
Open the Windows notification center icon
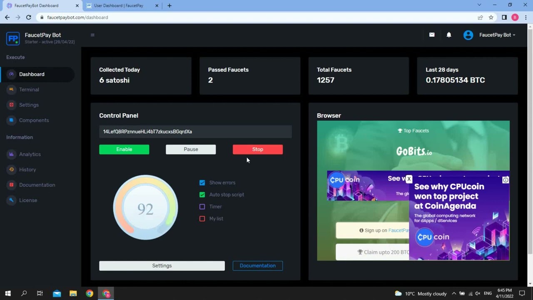(x=522, y=293)
